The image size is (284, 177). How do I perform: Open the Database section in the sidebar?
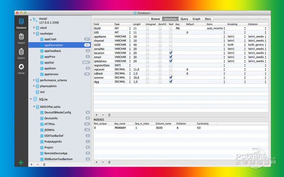click(x=21, y=23)
